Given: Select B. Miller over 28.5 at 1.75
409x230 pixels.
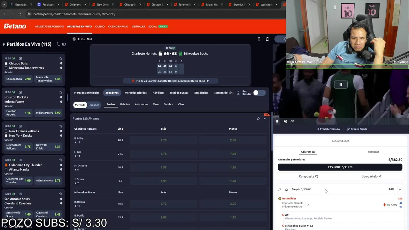Looking at the screenshot, I should pos(164,140).
